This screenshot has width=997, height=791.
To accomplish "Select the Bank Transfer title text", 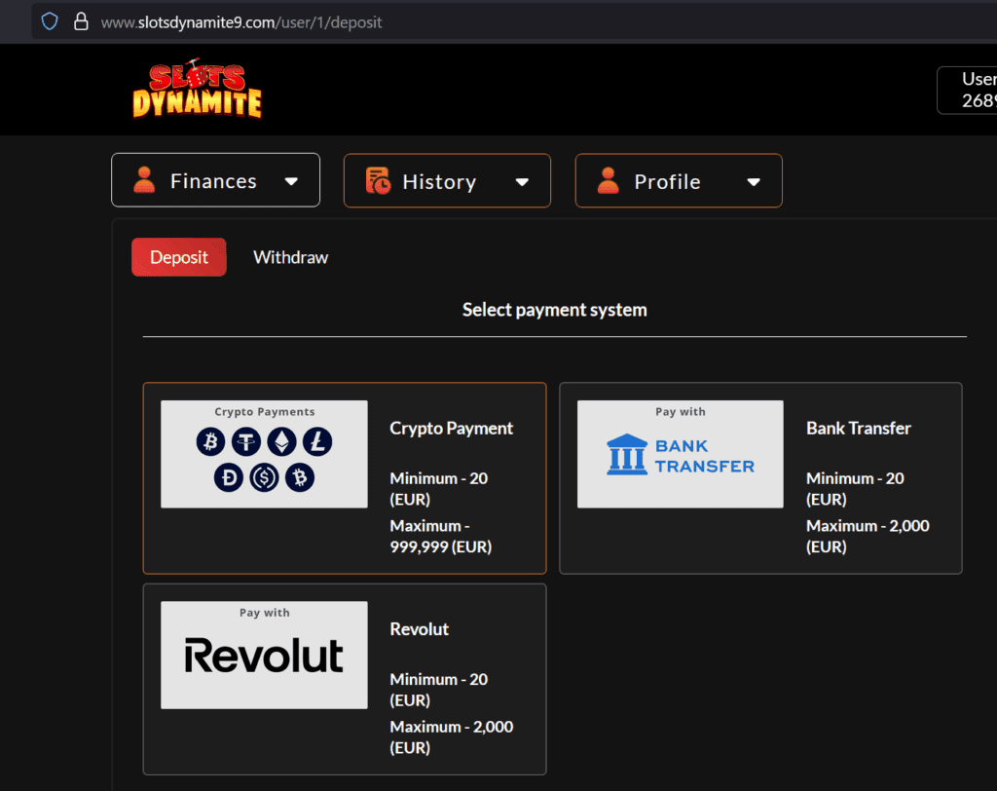I will pyautogui.click(x=858, y=429).
